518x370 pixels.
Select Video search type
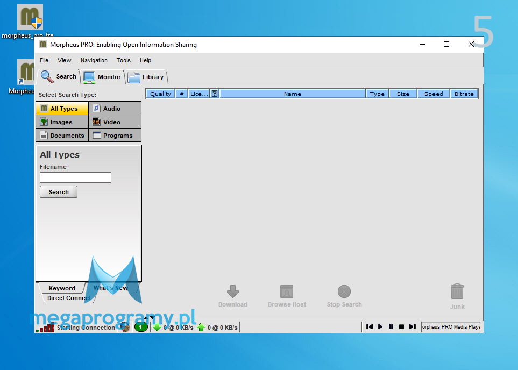point(115,122)
